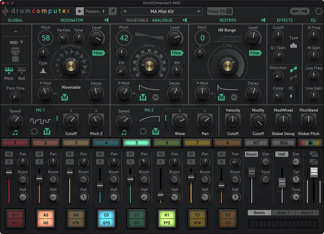
Task: Mute the Resonator engine speaker icon
Action: [106, 20]
